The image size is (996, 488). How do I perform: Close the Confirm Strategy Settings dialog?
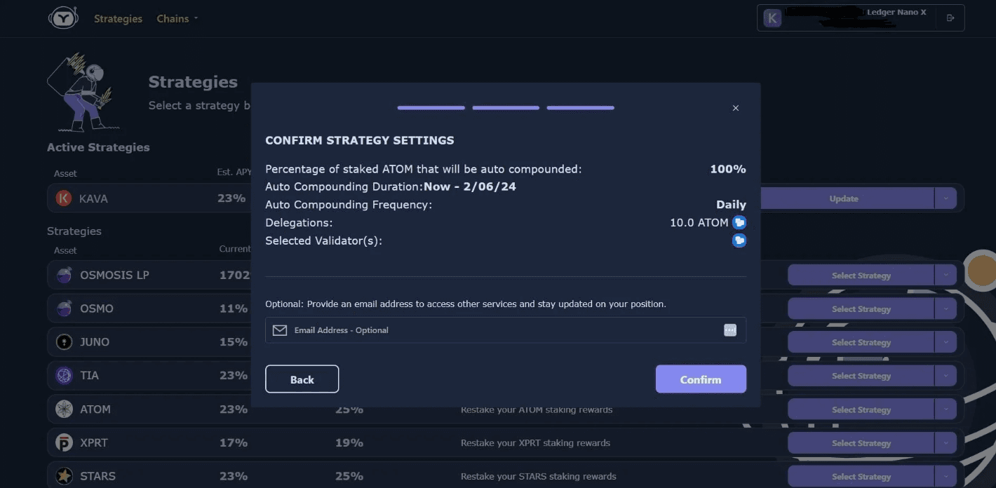736,108
